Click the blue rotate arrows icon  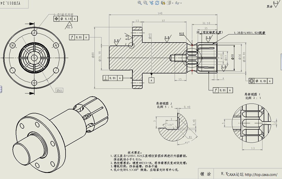click(x=157, y=3)
